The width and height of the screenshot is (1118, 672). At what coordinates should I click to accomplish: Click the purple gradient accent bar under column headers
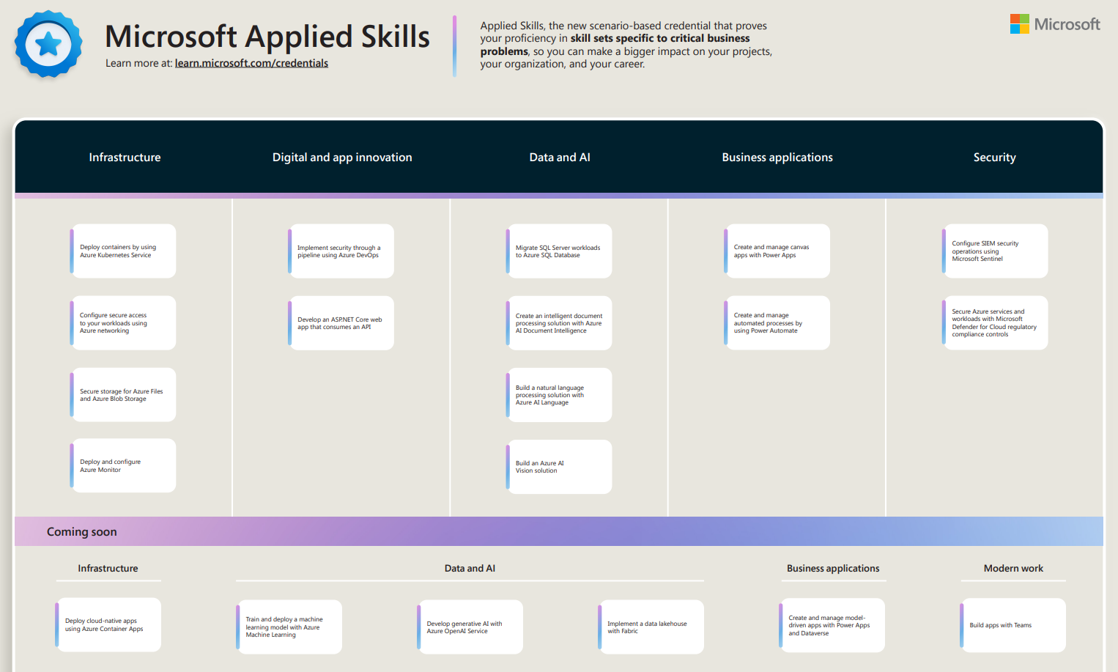coord(559,196)
